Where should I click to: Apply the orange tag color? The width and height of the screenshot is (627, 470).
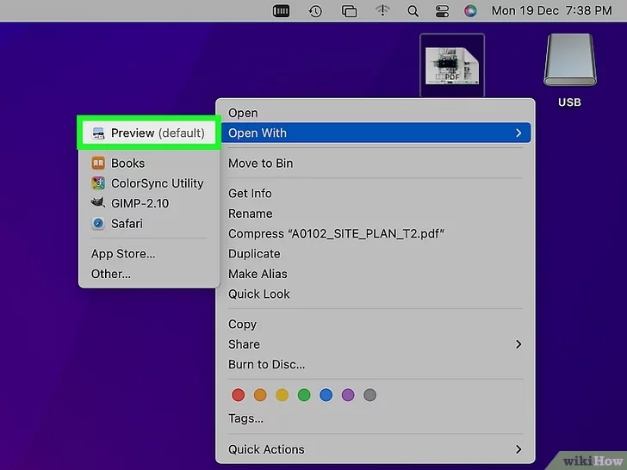pos(260,395)
